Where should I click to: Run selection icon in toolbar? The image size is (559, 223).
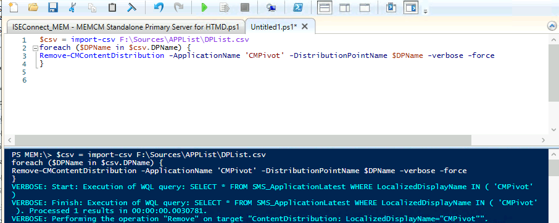click(224, 7)
